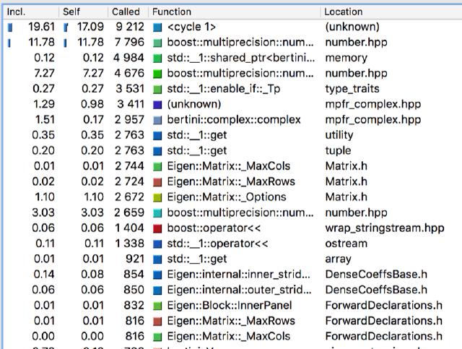
Task: Click DenseCoeffsBase.h location in the inner_strid row
Action: (376, 275)
